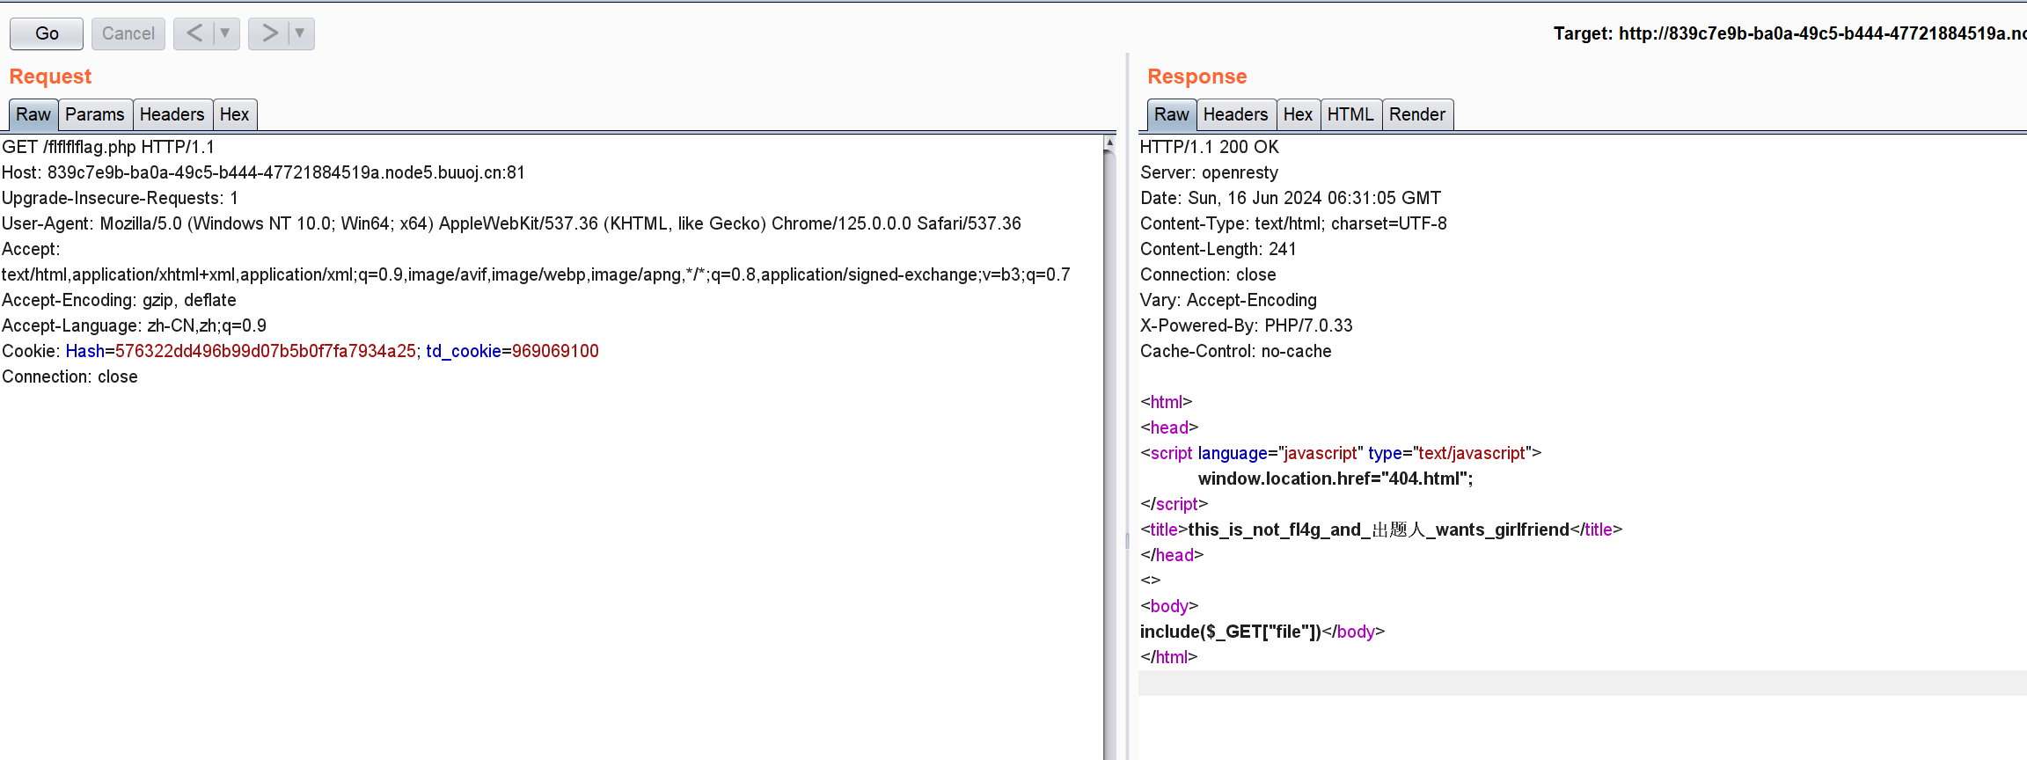Screen dimensions: 2027x760
Task: Click the HTTP/1.1 200 OK status line
Action: pos(1210,147)
